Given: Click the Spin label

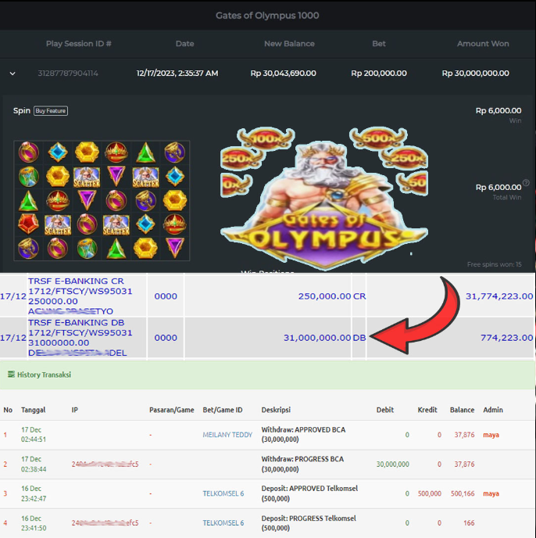Looking at the screenshot, I should tap(22, 111).
